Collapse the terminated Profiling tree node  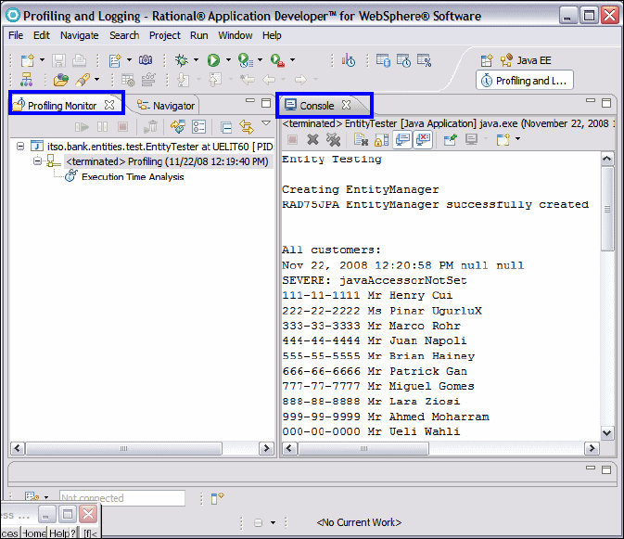pos(37,161)
